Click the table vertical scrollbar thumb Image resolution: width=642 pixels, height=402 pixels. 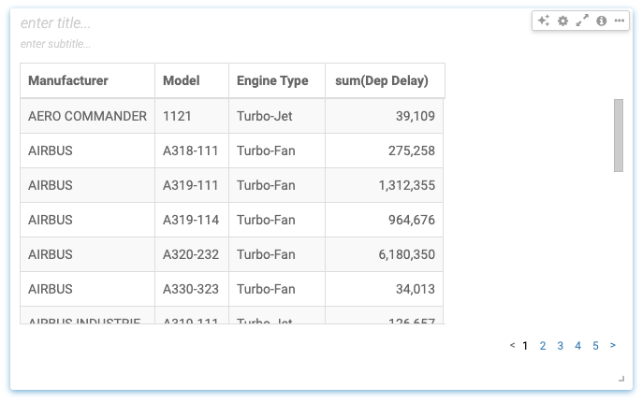(x=619, y=136)
